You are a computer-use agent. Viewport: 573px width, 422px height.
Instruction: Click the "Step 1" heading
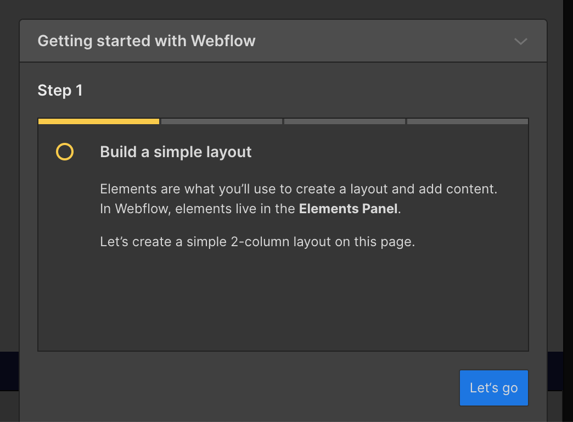pyautogui.click(x=60, y=91)
